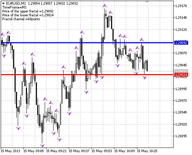Viewport: 192px width, 155px height.
Task: Click the second up fractal arrow near 1.29145
Action: 110,12
